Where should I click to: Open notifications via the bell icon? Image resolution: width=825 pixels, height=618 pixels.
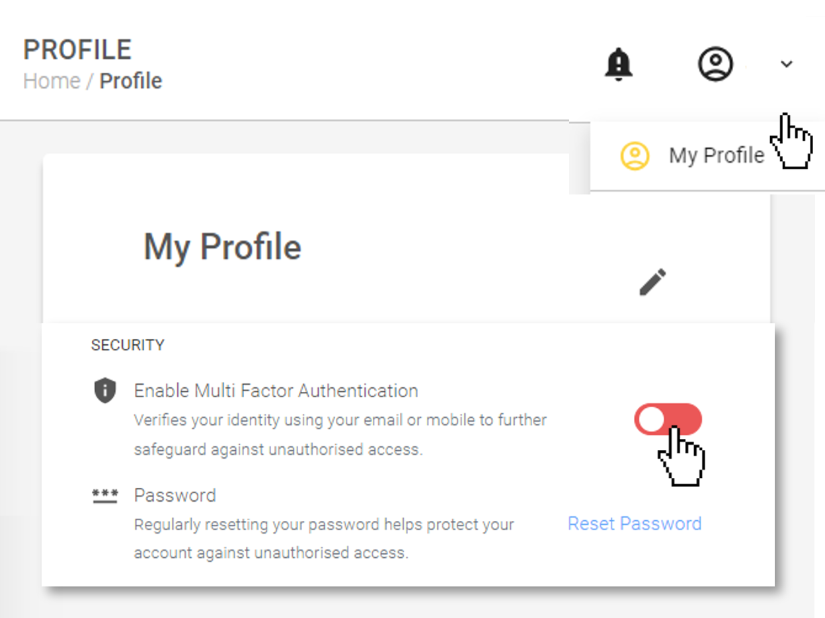pos(619,64)
